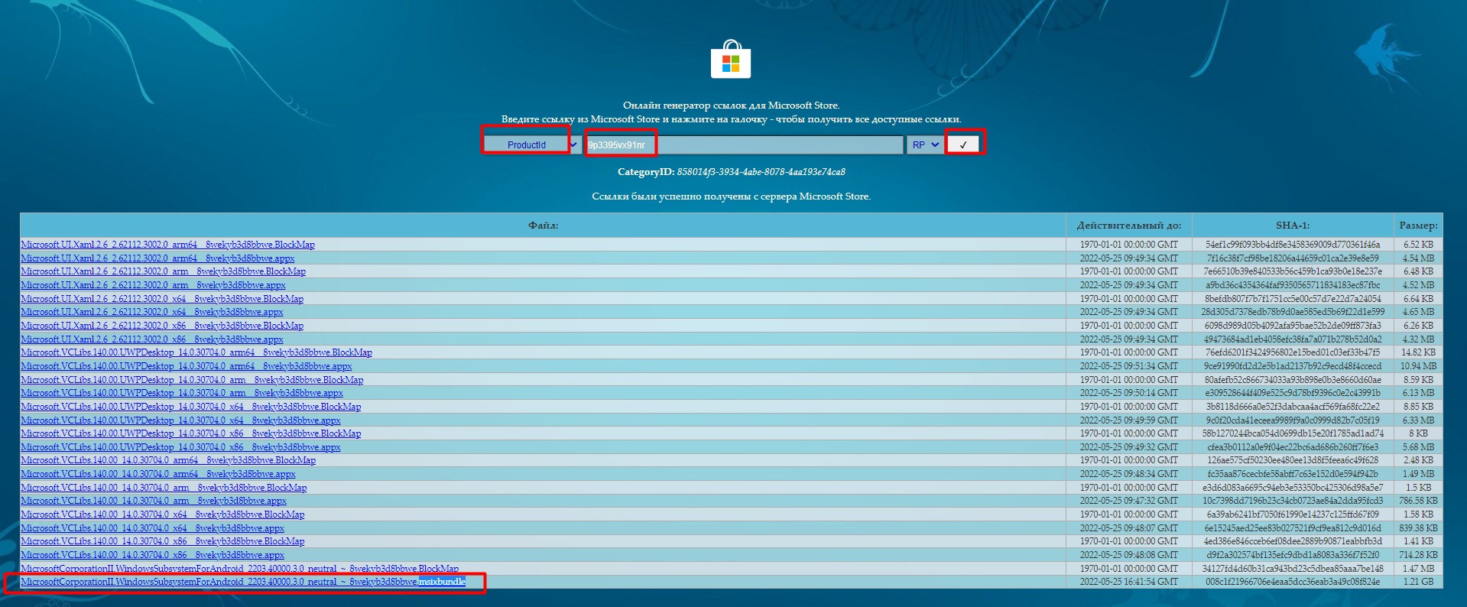Open Microsoft.VCLibs.140.00_14.0.30704.0_x86 BlockMap link

click(x=163, y=541)
